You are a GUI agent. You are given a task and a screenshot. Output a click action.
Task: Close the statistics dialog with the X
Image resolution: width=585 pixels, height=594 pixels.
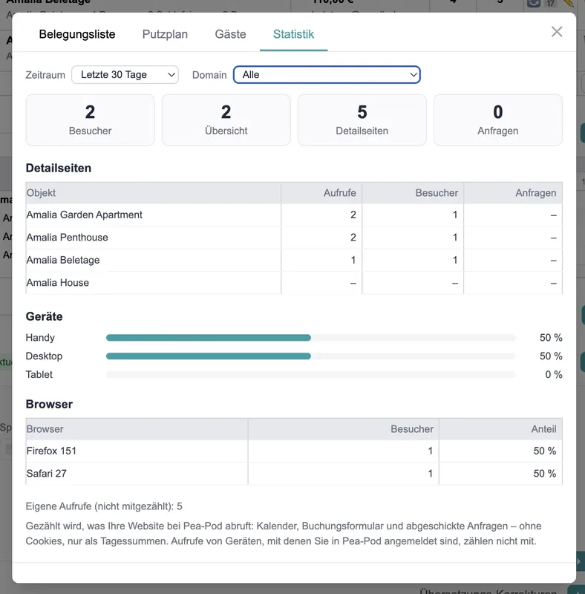click(557, 32)
